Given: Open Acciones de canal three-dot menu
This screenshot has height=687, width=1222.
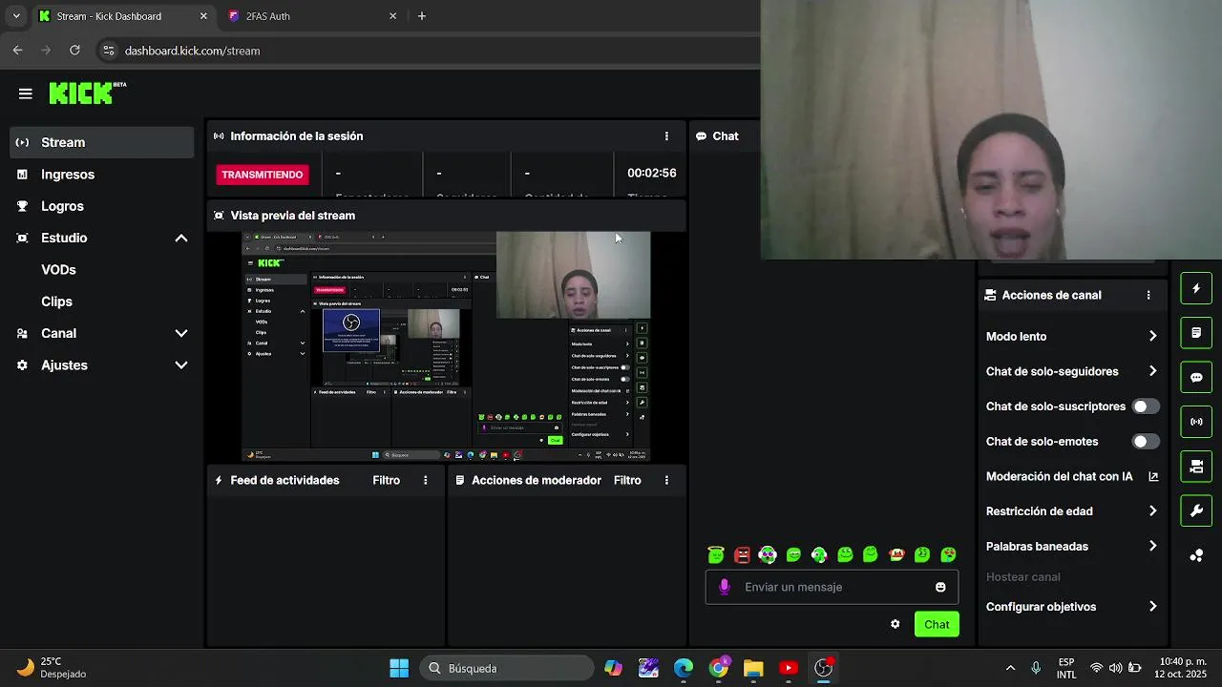Looking at the screenshot, I should [1148, 296].
